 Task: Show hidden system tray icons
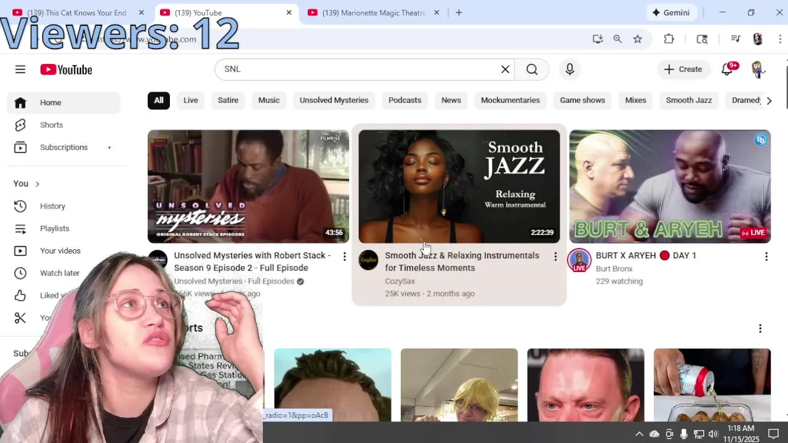(x=639, y=434)
